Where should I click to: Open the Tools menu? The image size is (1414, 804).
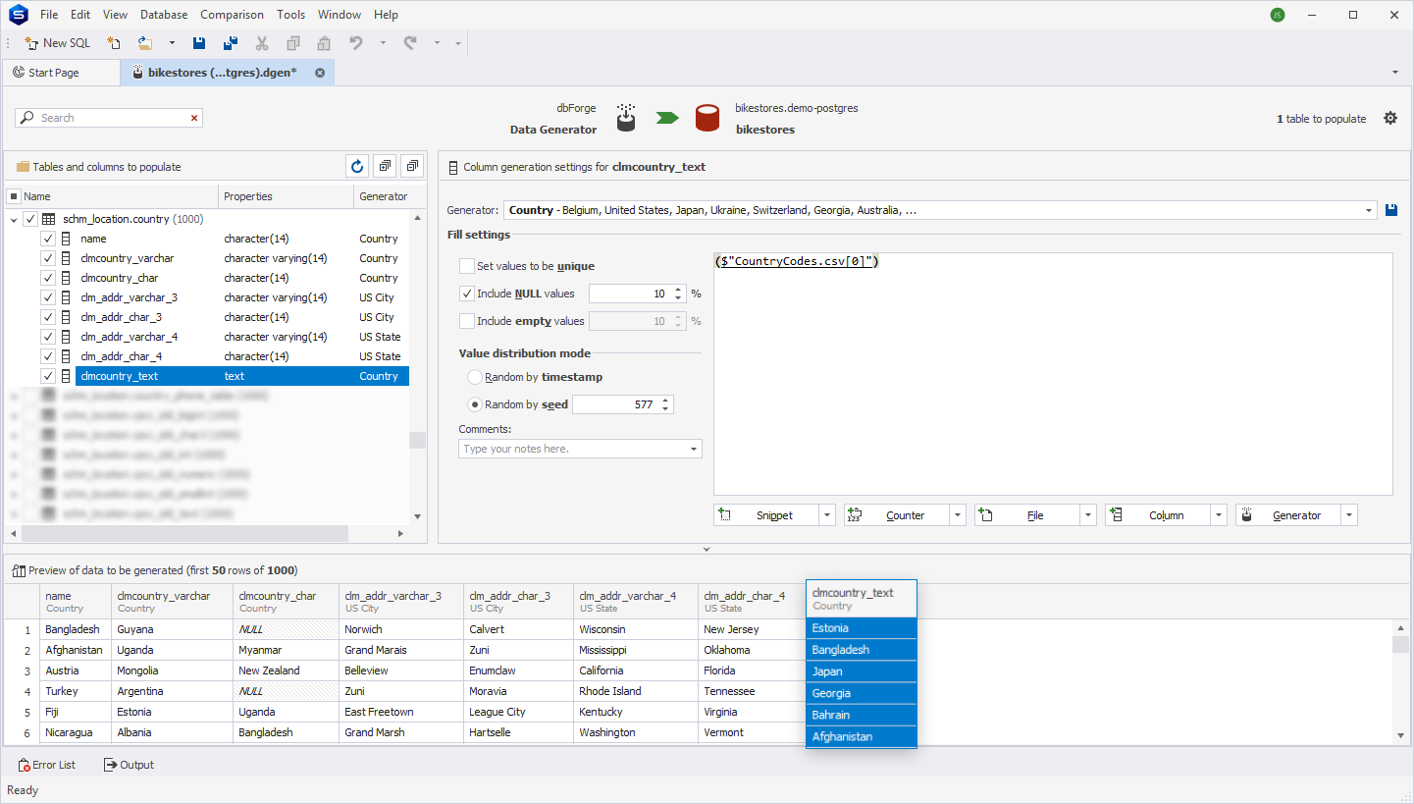[x=290, y=15]
